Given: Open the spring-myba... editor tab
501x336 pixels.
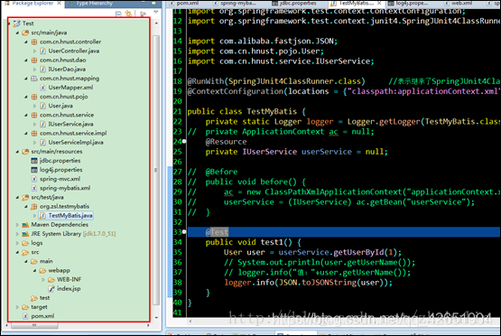Looking at the screenshot, I should click(x=238, y=4).
